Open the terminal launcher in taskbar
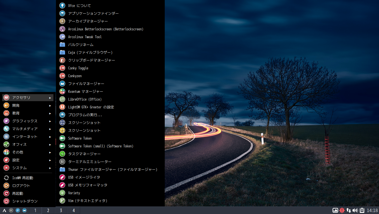 click(11, 210)
